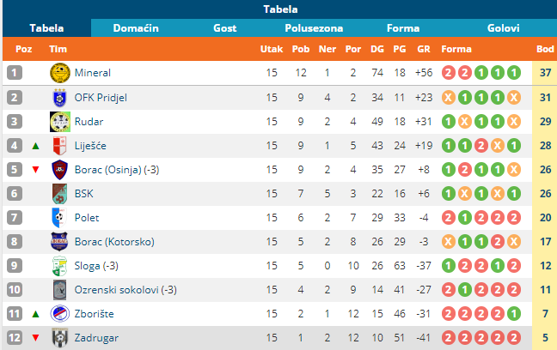The width and height of the screenshot is (557, 350).
Task: Click the BSK team badge
Action: [x=59, y=194]
